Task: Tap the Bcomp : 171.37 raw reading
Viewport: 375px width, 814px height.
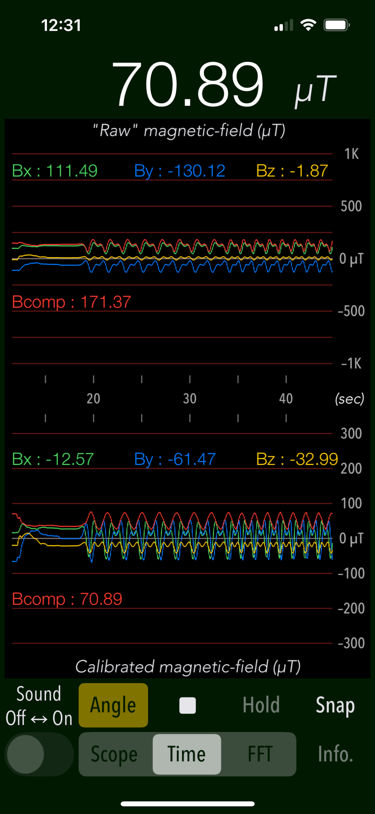Action: [x=71, y=302]
